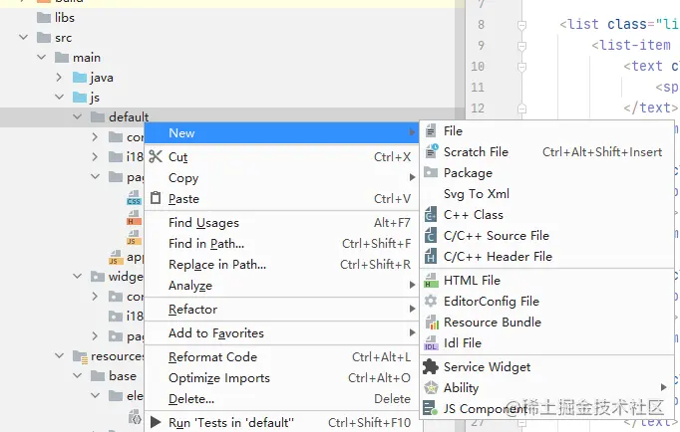Create a new Service Widget
The height and width of the screenshot is (432, 680).
tap(546, 366)
